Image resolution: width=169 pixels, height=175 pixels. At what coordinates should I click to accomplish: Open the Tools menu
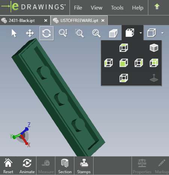(117, 8)
